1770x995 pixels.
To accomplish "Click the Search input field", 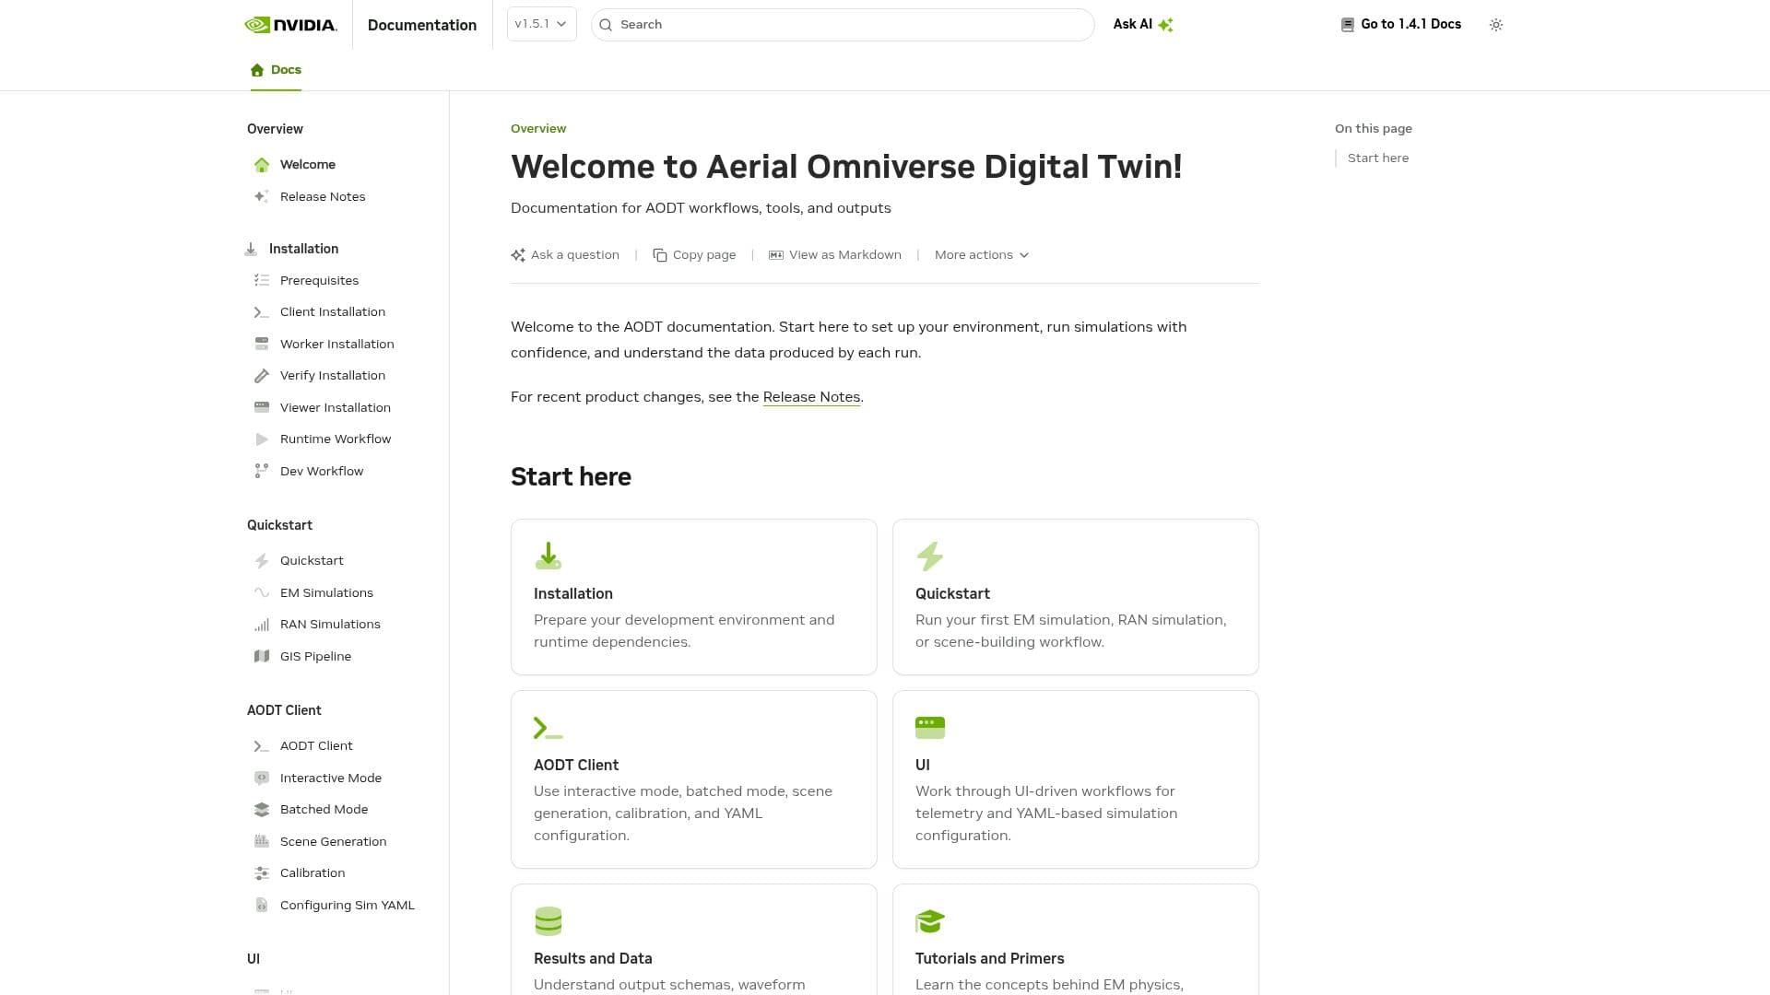I will click(843, 25).
